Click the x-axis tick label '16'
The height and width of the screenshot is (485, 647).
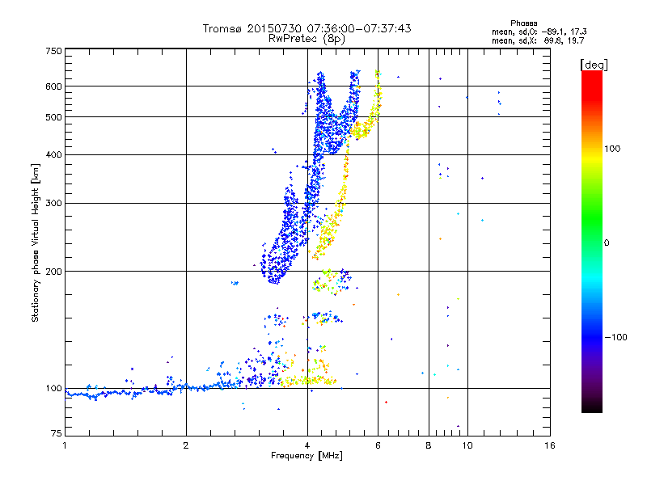pos(550,445)
